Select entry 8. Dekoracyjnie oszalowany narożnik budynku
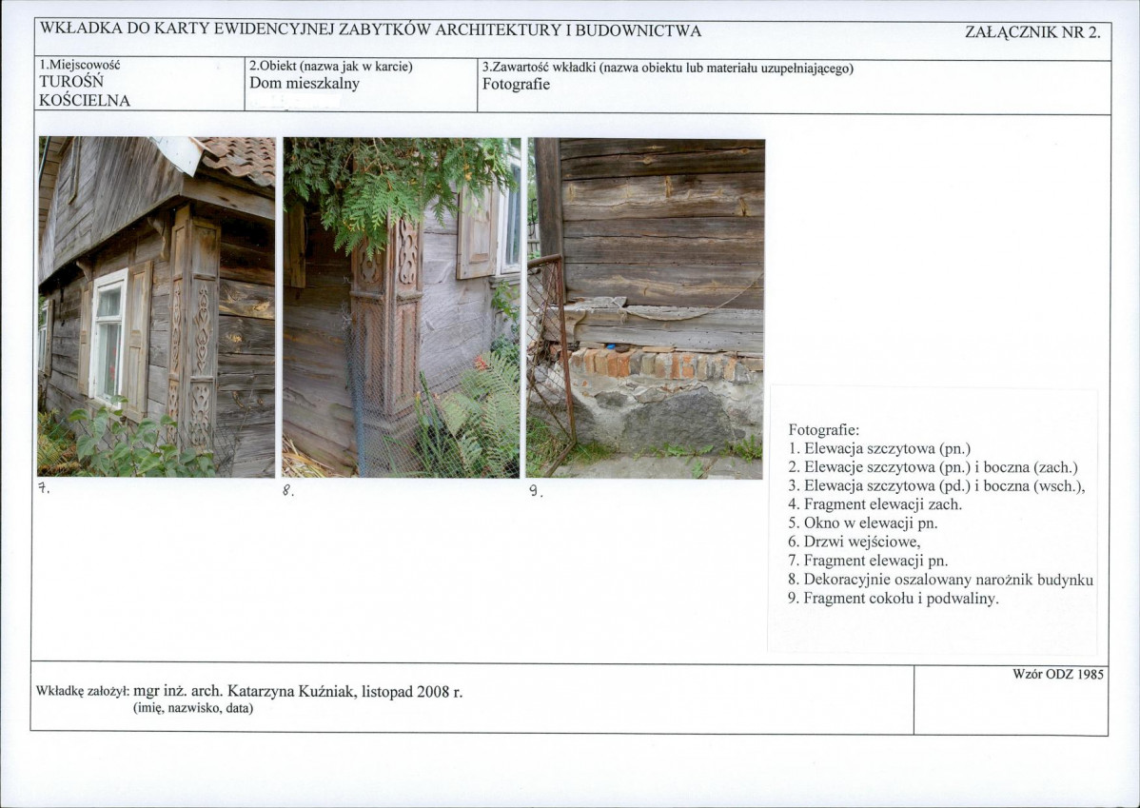The width and height of the screenshot is (1140, 808). (941, 580)
